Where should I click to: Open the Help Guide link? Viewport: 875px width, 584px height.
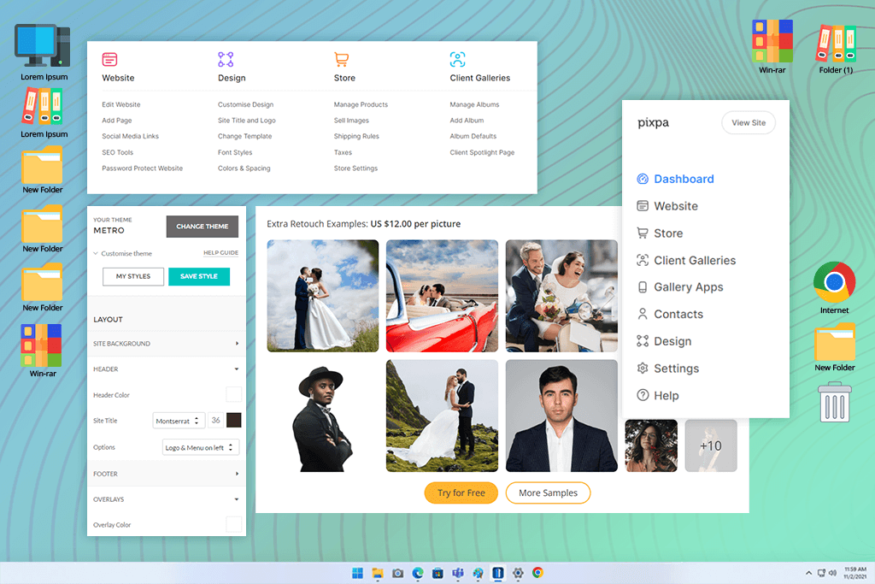tap(220, 253)
